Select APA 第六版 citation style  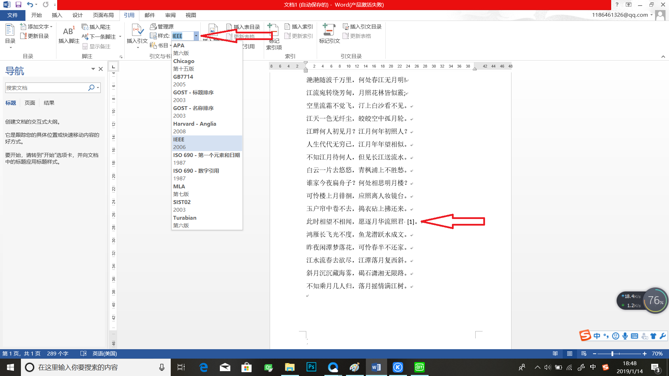(207, 49)
